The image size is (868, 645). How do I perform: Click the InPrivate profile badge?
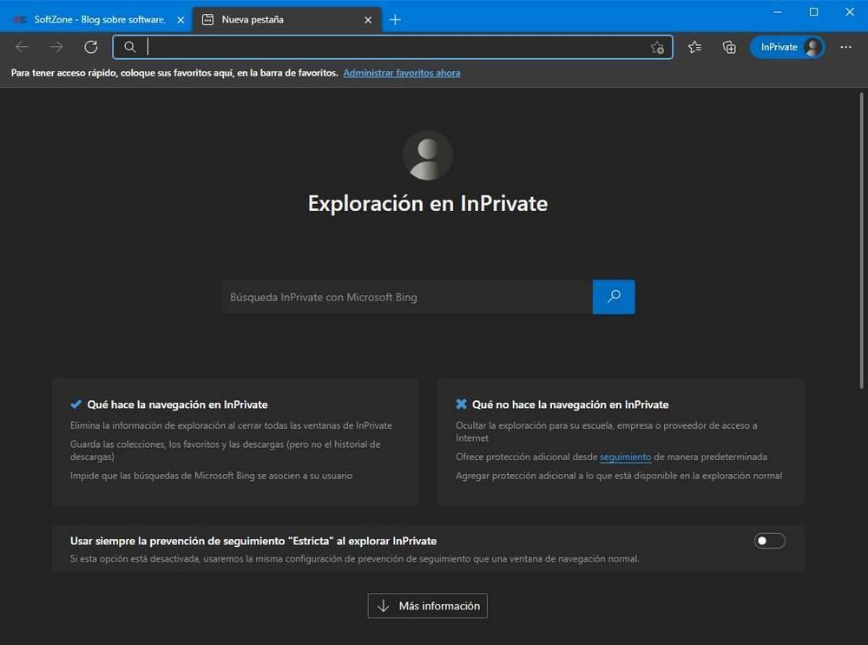point(786,47)
